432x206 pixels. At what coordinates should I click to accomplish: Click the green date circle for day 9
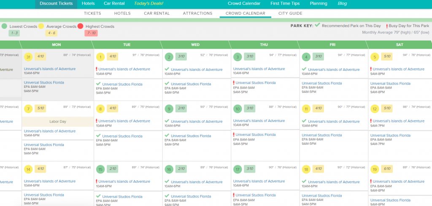tap(169, 109)
